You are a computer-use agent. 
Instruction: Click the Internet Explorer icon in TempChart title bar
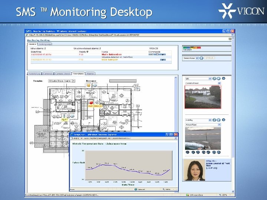pos(72,134)
